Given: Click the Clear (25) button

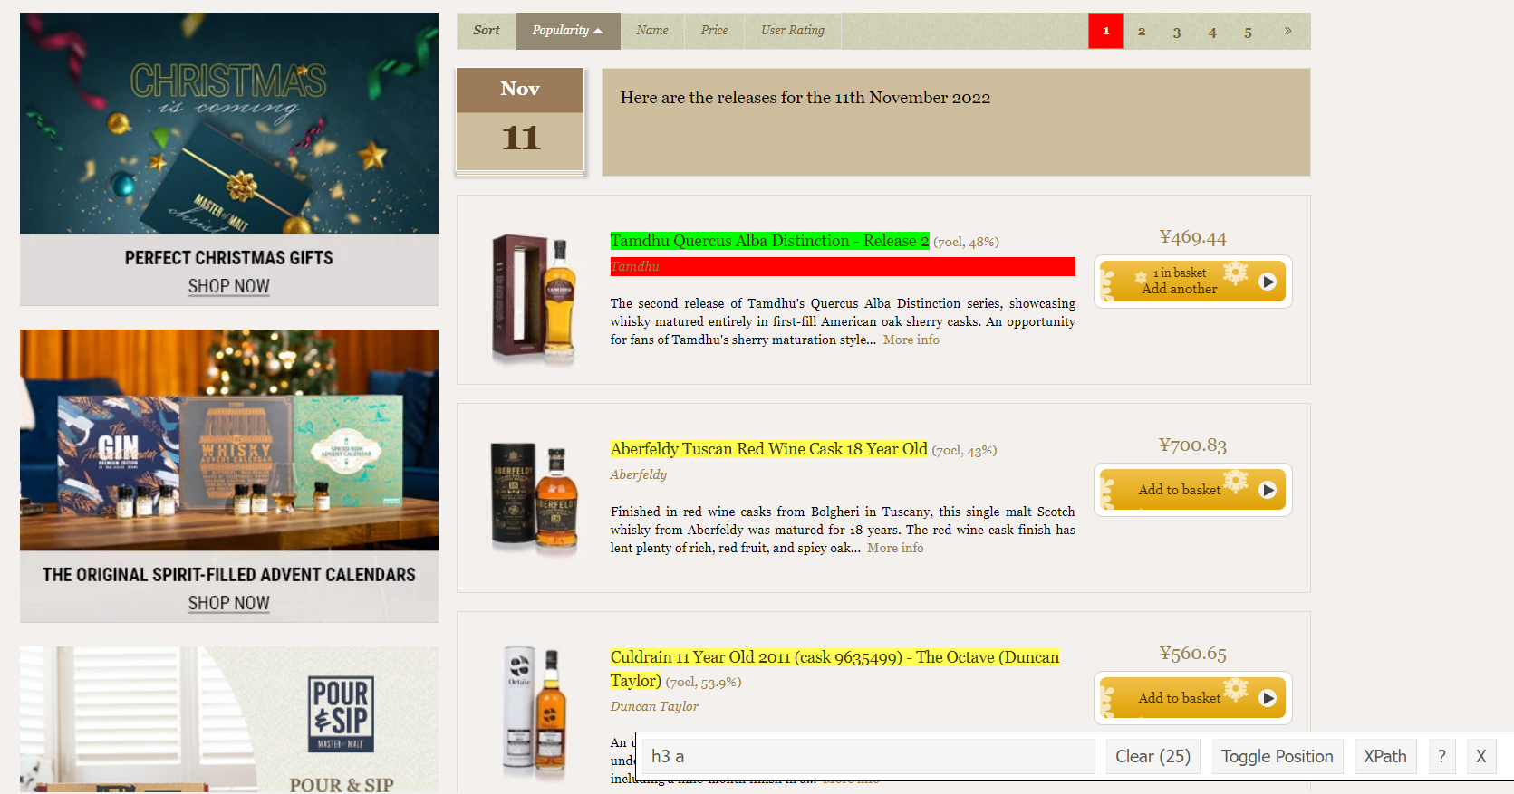Looking at the screenshot, I should (x=1153, y=757).
